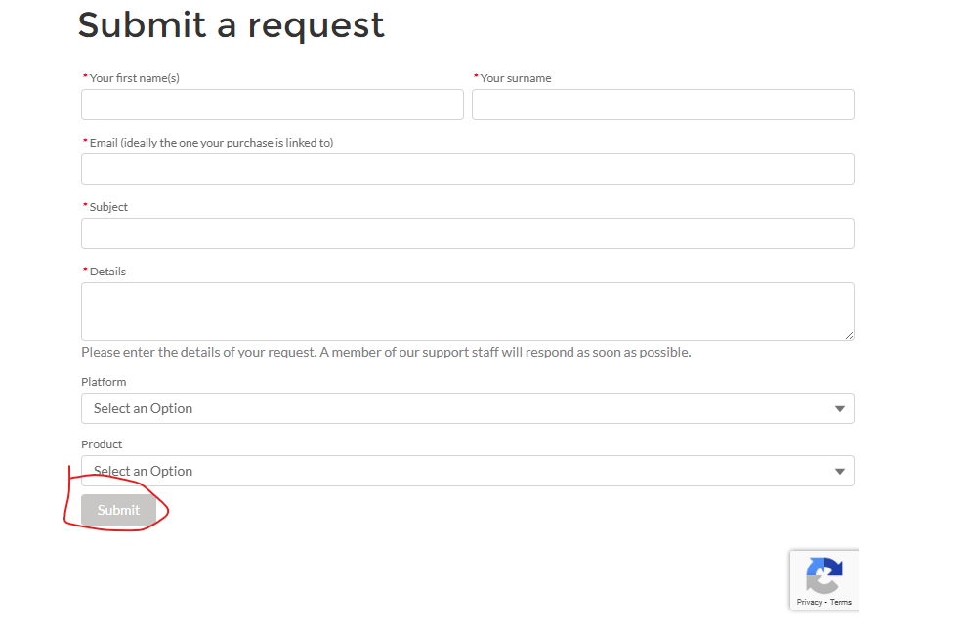Open the Product Select an Option box
The image size is (969, 631).
click(467, 471)
